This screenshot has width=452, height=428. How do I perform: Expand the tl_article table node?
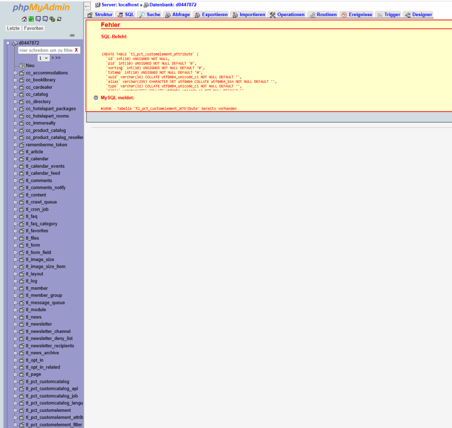click(x=15, y=152)
